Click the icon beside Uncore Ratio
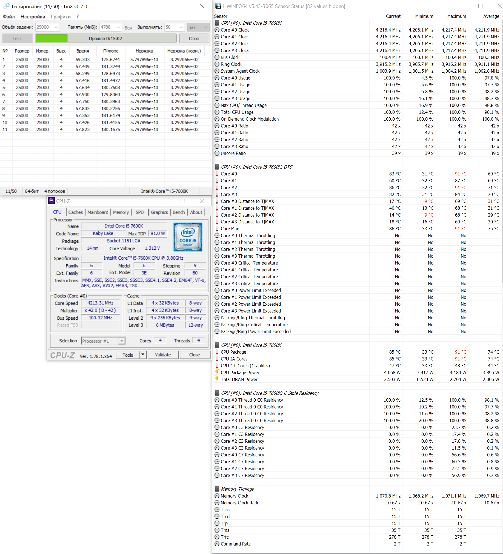Viewport: 503px width, 554px height. point(217,153)
